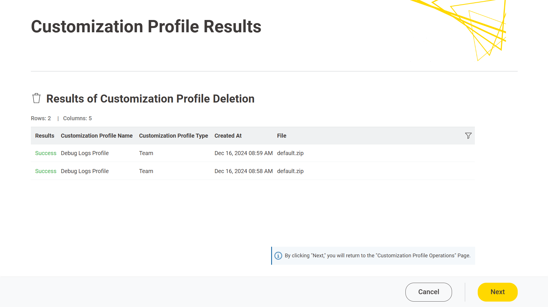Click the row created at 08:59 AM
Image resolution: width=548 pixels, height=307 pixels.
[243, 153]
